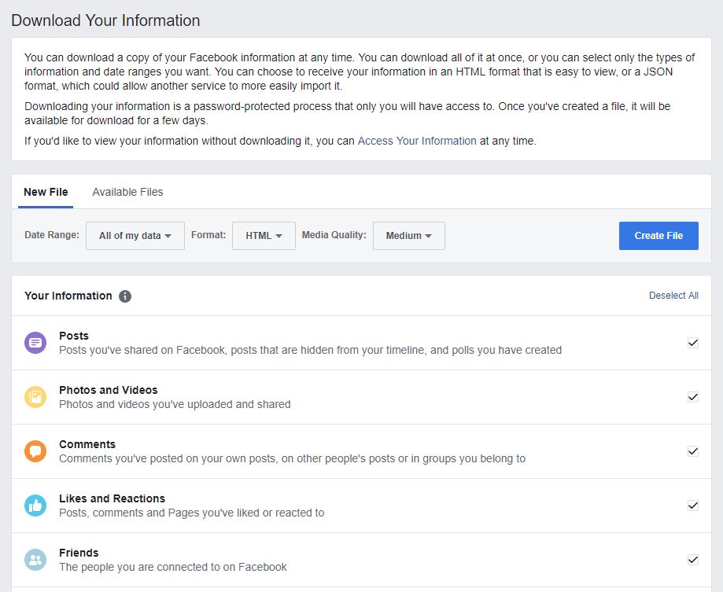
Task: Click the Posts row title text
Action: click(x=74, y=336)
